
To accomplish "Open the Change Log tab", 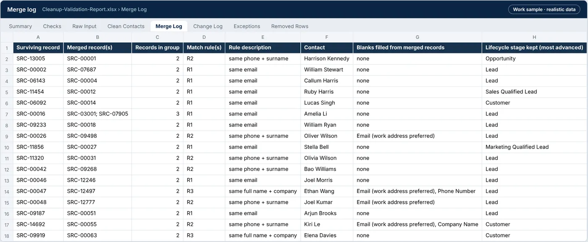I will pos(208,26).
